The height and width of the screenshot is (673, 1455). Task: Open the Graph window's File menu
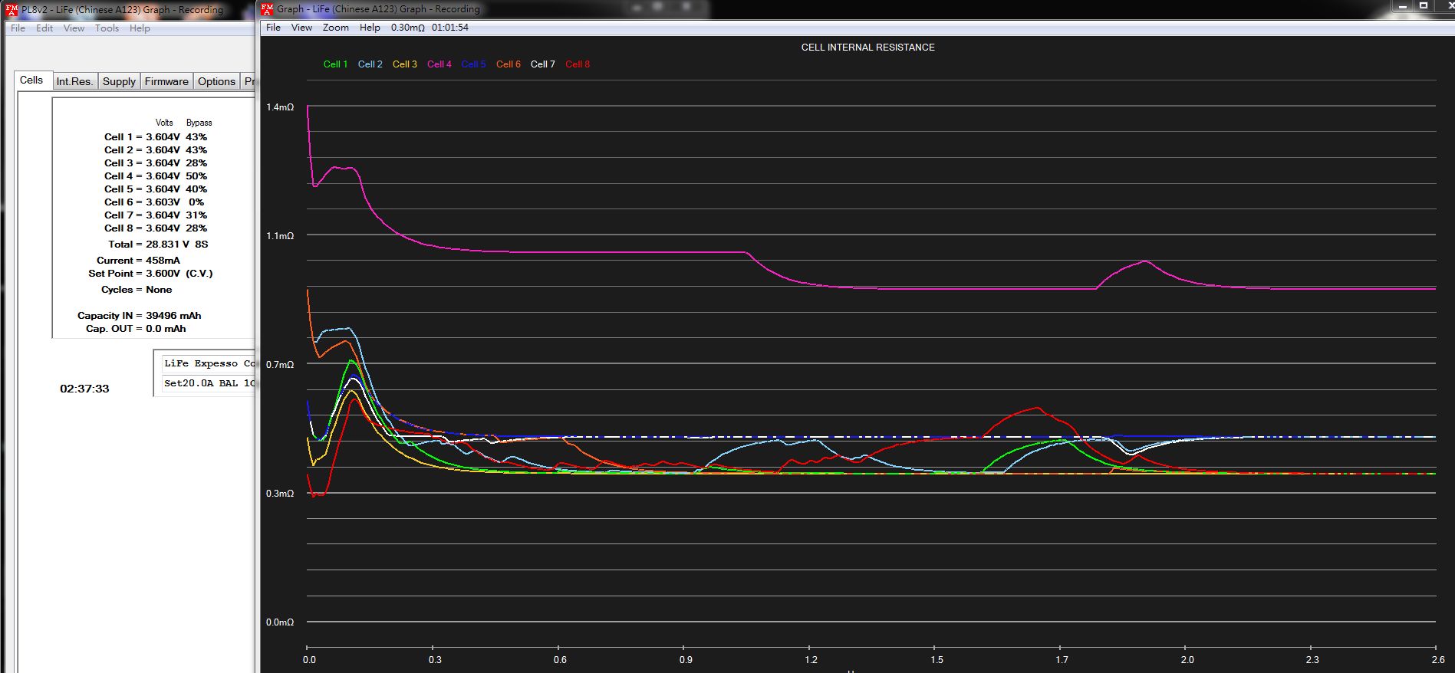click(273, 28)
